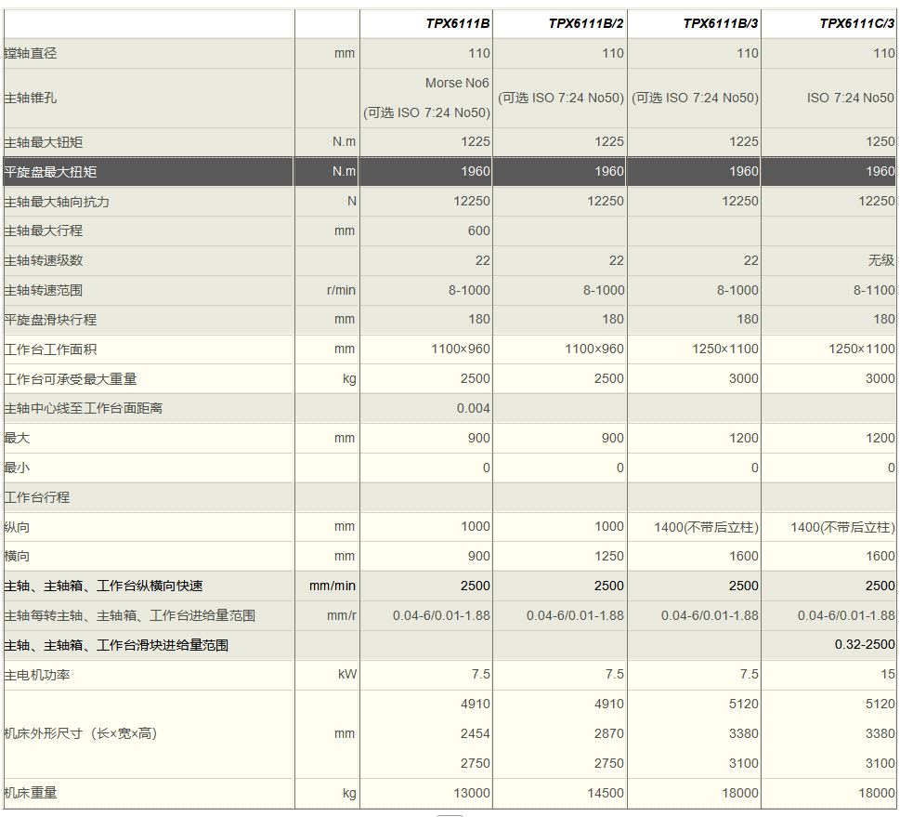
Task: Click the highlighted 平旋盘最大扭矩 row label
Action: pyautogui.click(x=50, y=171)
